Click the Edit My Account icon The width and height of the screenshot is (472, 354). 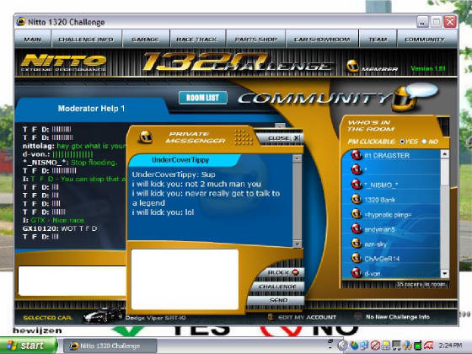[271, 317]
